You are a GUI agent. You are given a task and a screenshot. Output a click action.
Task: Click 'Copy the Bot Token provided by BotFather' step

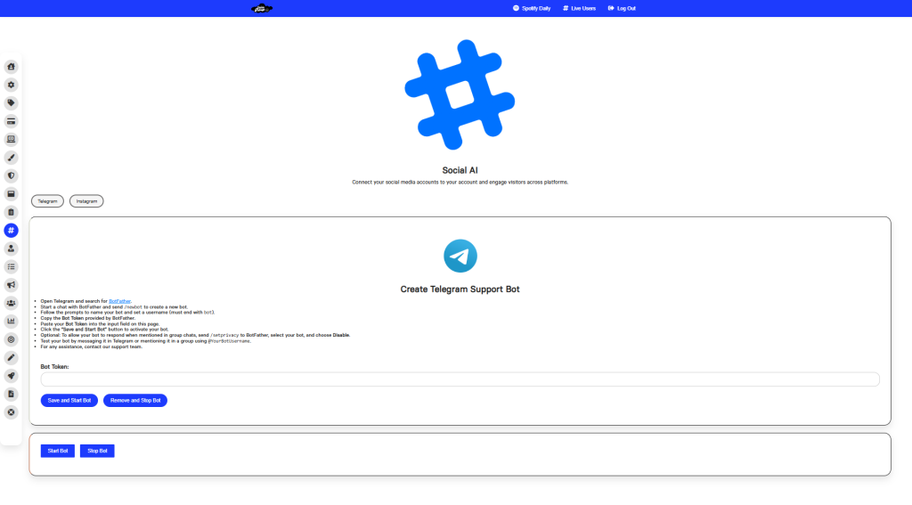pyautogui.click(x=88, y=318)
